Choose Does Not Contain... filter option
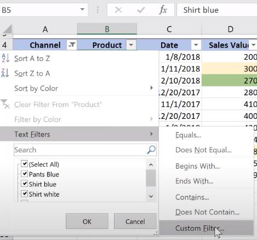 207,212
